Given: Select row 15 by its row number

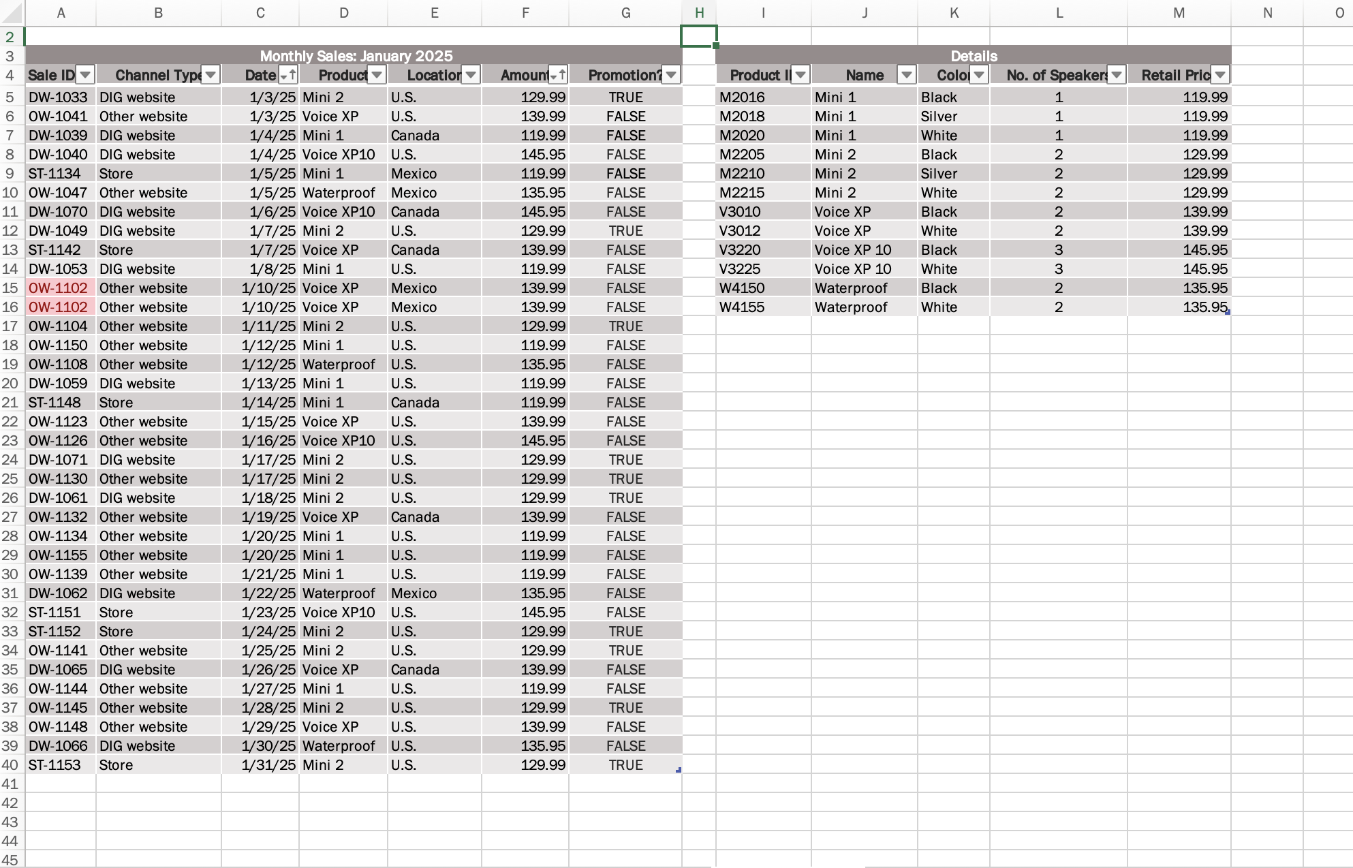Looking at the screenshot, I should pos(10,288).
